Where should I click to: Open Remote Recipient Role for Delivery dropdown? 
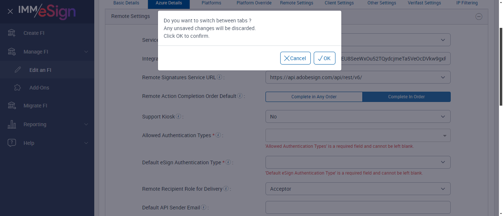tap(358, 189)
